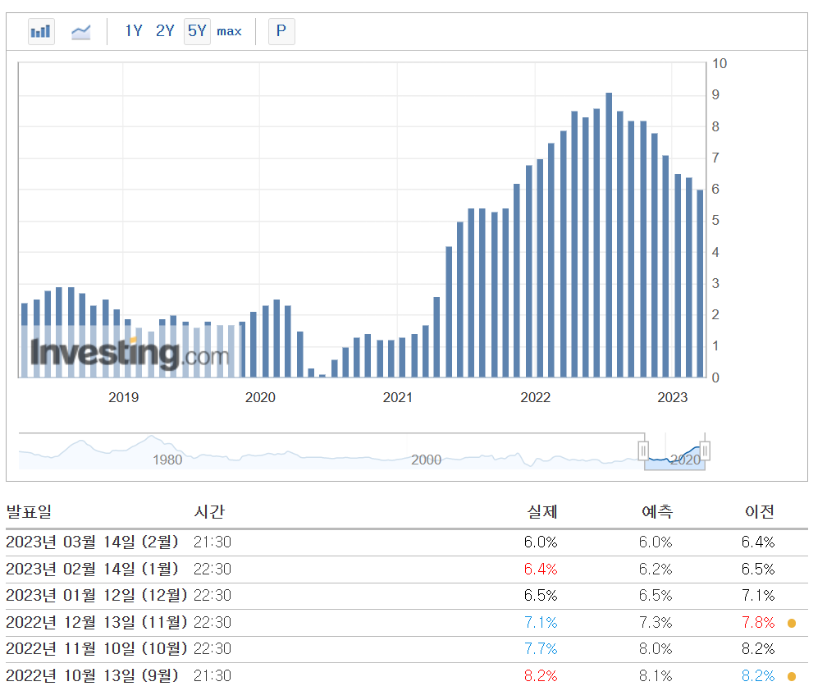Click the 시간 column header

click(x=209, y=512)
